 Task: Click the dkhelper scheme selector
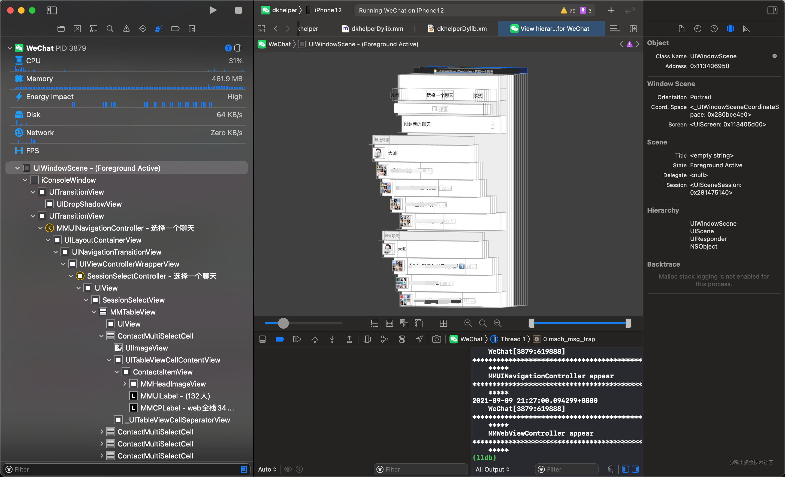[x=280, y=10]
